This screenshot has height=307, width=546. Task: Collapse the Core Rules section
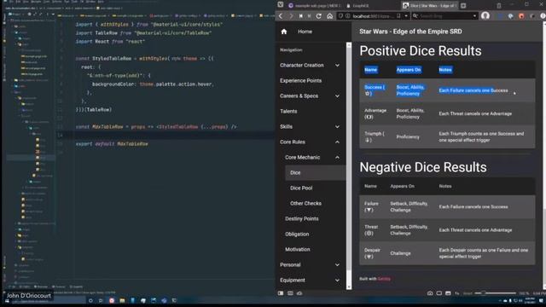click(337, 142)
